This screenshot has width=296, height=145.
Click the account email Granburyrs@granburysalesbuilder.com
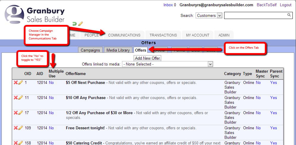click(x=216, y=5)
